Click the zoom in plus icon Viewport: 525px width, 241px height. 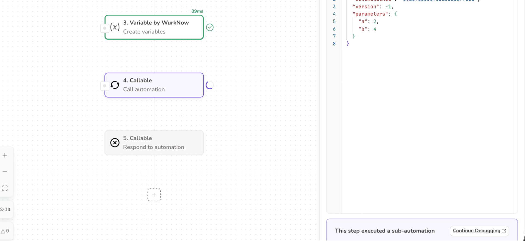(5, 155)
